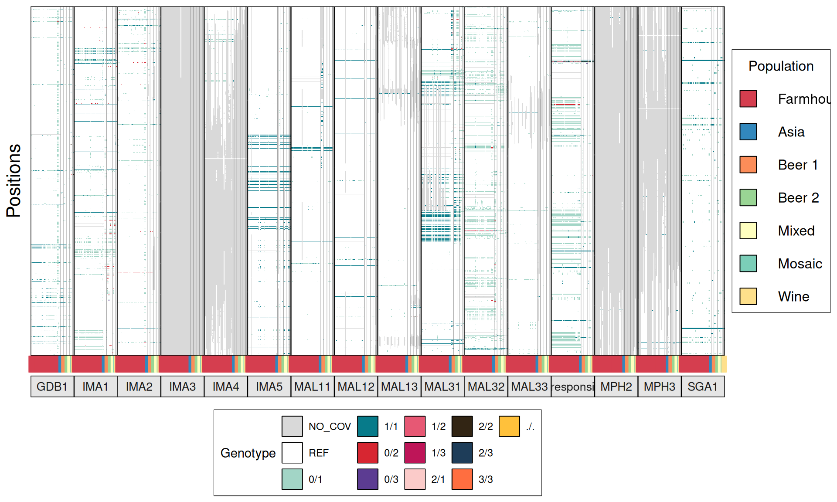Viewport: 837px width, 502px height.
Task: Click the 0/3 purple genotype swatch
Action: (367, 479)
